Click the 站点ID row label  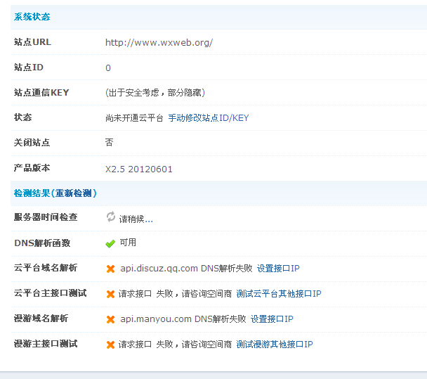click(29, 67)
